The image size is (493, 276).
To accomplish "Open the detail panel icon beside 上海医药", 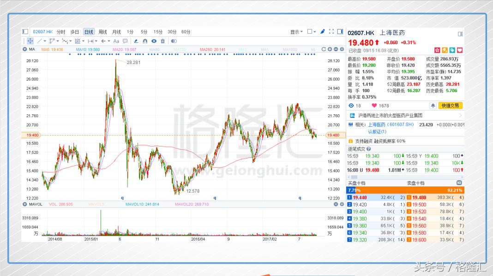I will [x=460, y=34].
